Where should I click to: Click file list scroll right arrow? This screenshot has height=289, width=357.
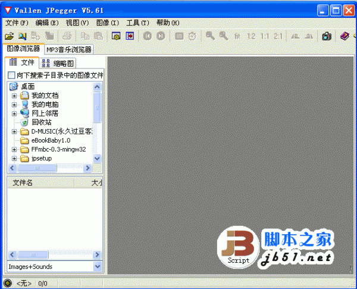click(97, 255)
